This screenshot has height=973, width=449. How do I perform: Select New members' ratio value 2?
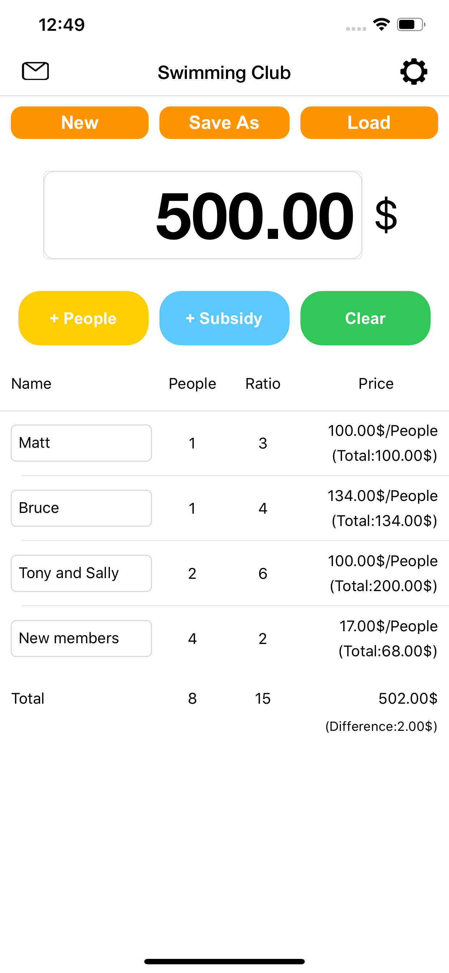click(x=262, y=638)
